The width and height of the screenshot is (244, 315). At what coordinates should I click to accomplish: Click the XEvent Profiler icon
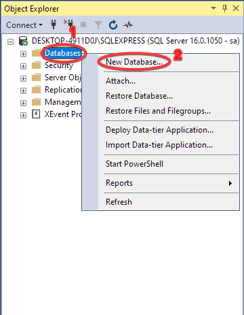click(36, 114)
